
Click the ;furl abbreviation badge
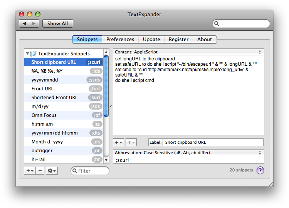coord(96,89)
